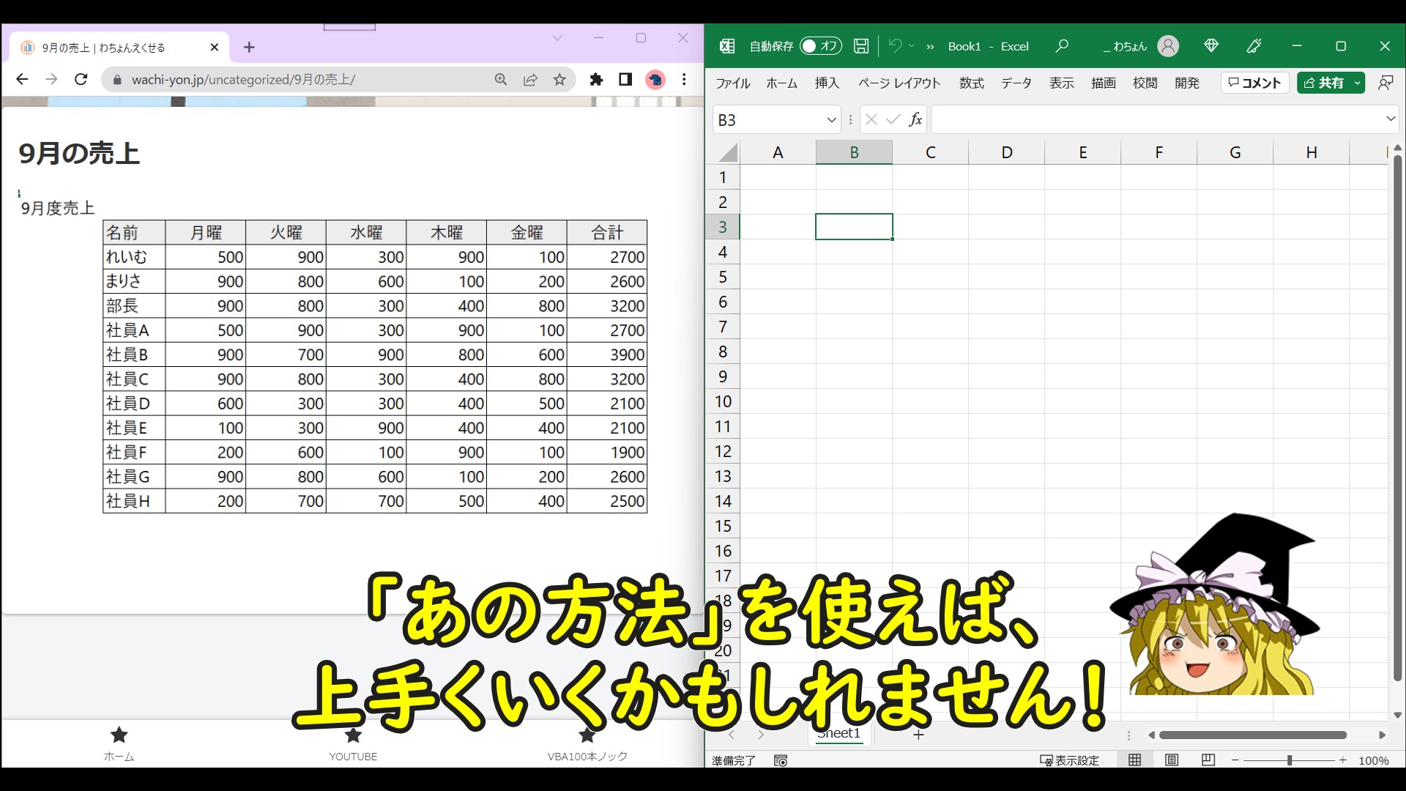Open the Share button dropdown arrow
The width and height of the screenshot is (1406, 791).
coord(1357,83)
